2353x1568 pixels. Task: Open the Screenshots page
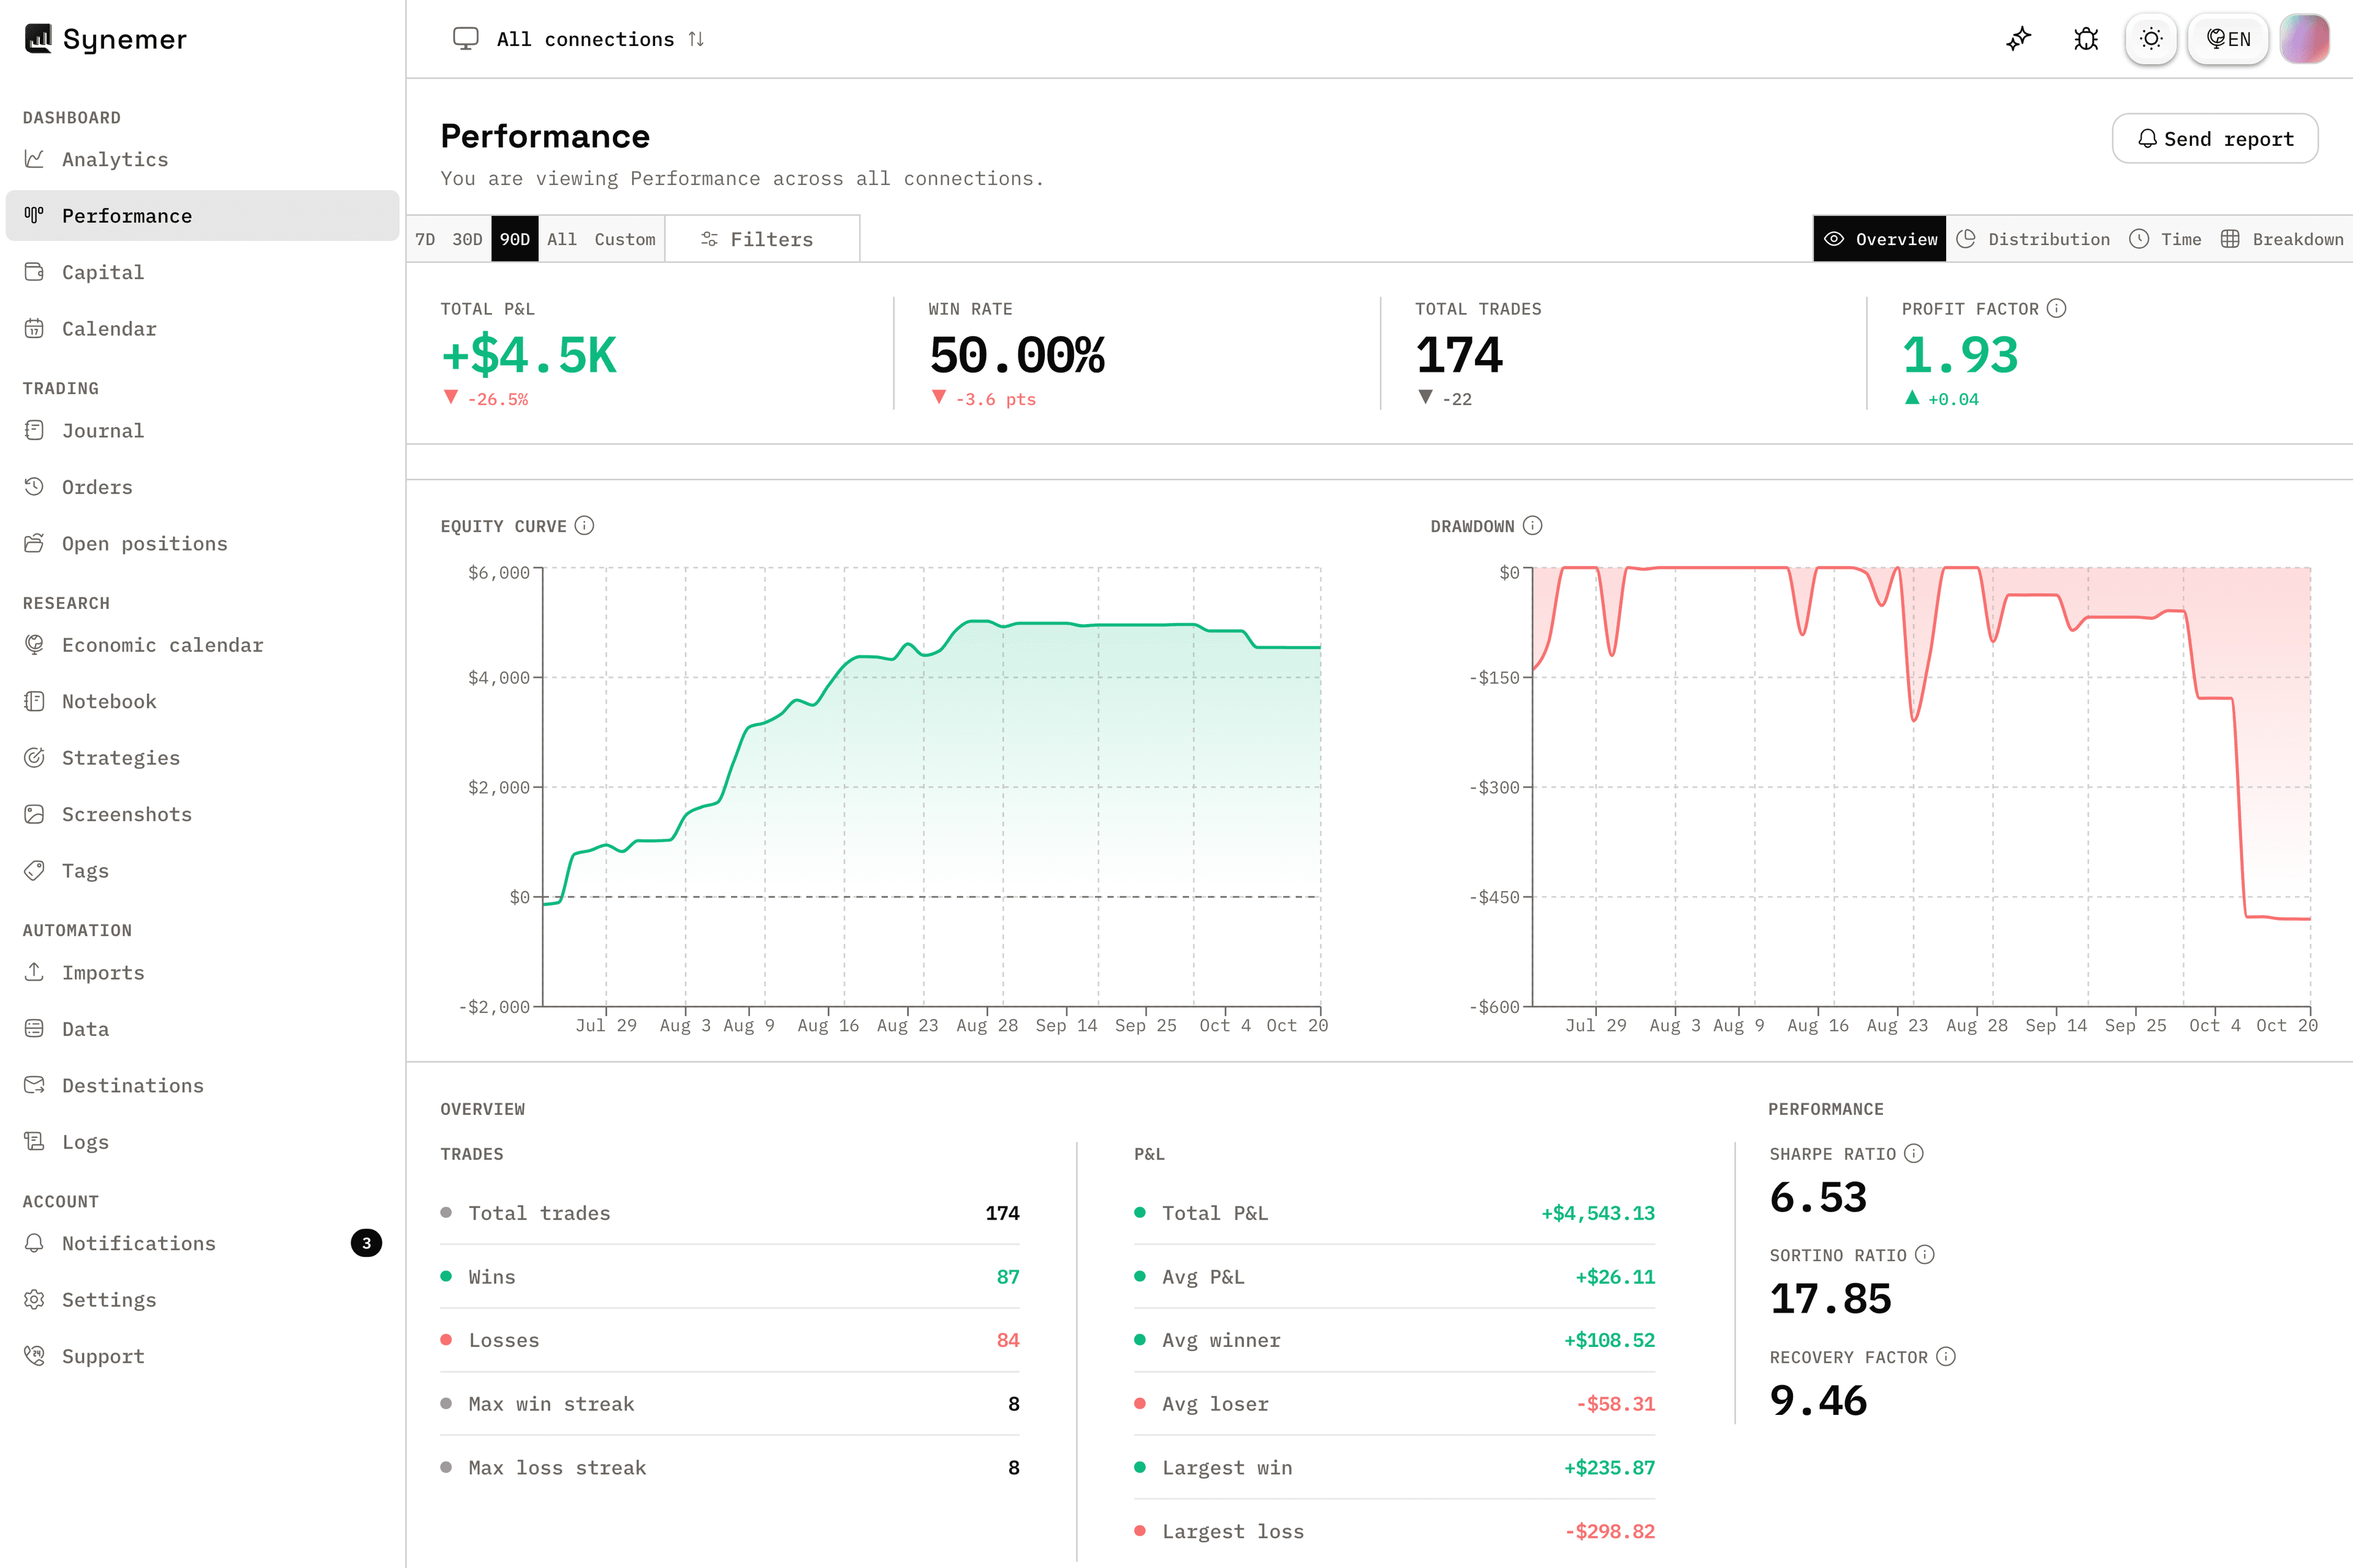(202, 814)
